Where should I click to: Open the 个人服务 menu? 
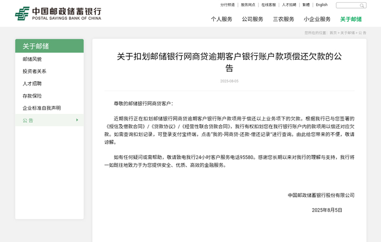pos(222,19)
